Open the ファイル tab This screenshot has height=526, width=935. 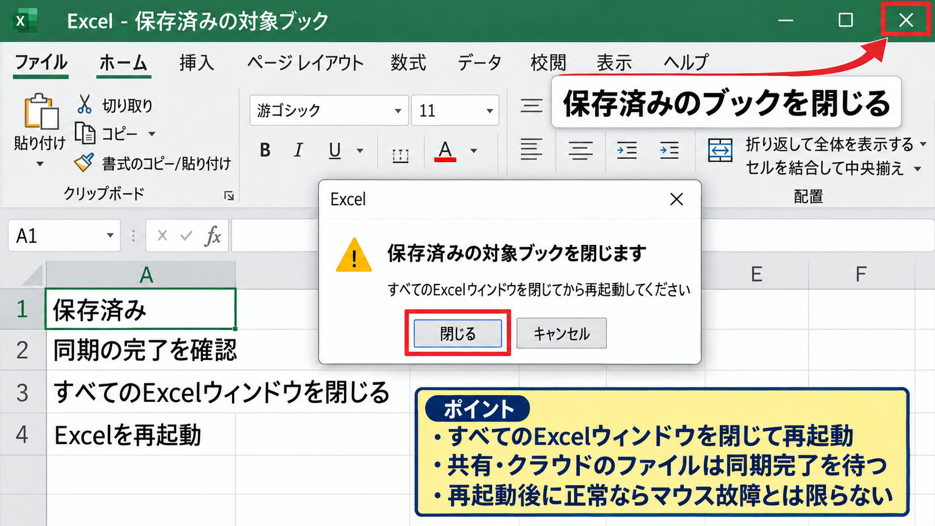point(41,62)
